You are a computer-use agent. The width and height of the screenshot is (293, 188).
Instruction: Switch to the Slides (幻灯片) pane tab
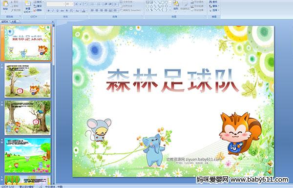coord(5,21)
